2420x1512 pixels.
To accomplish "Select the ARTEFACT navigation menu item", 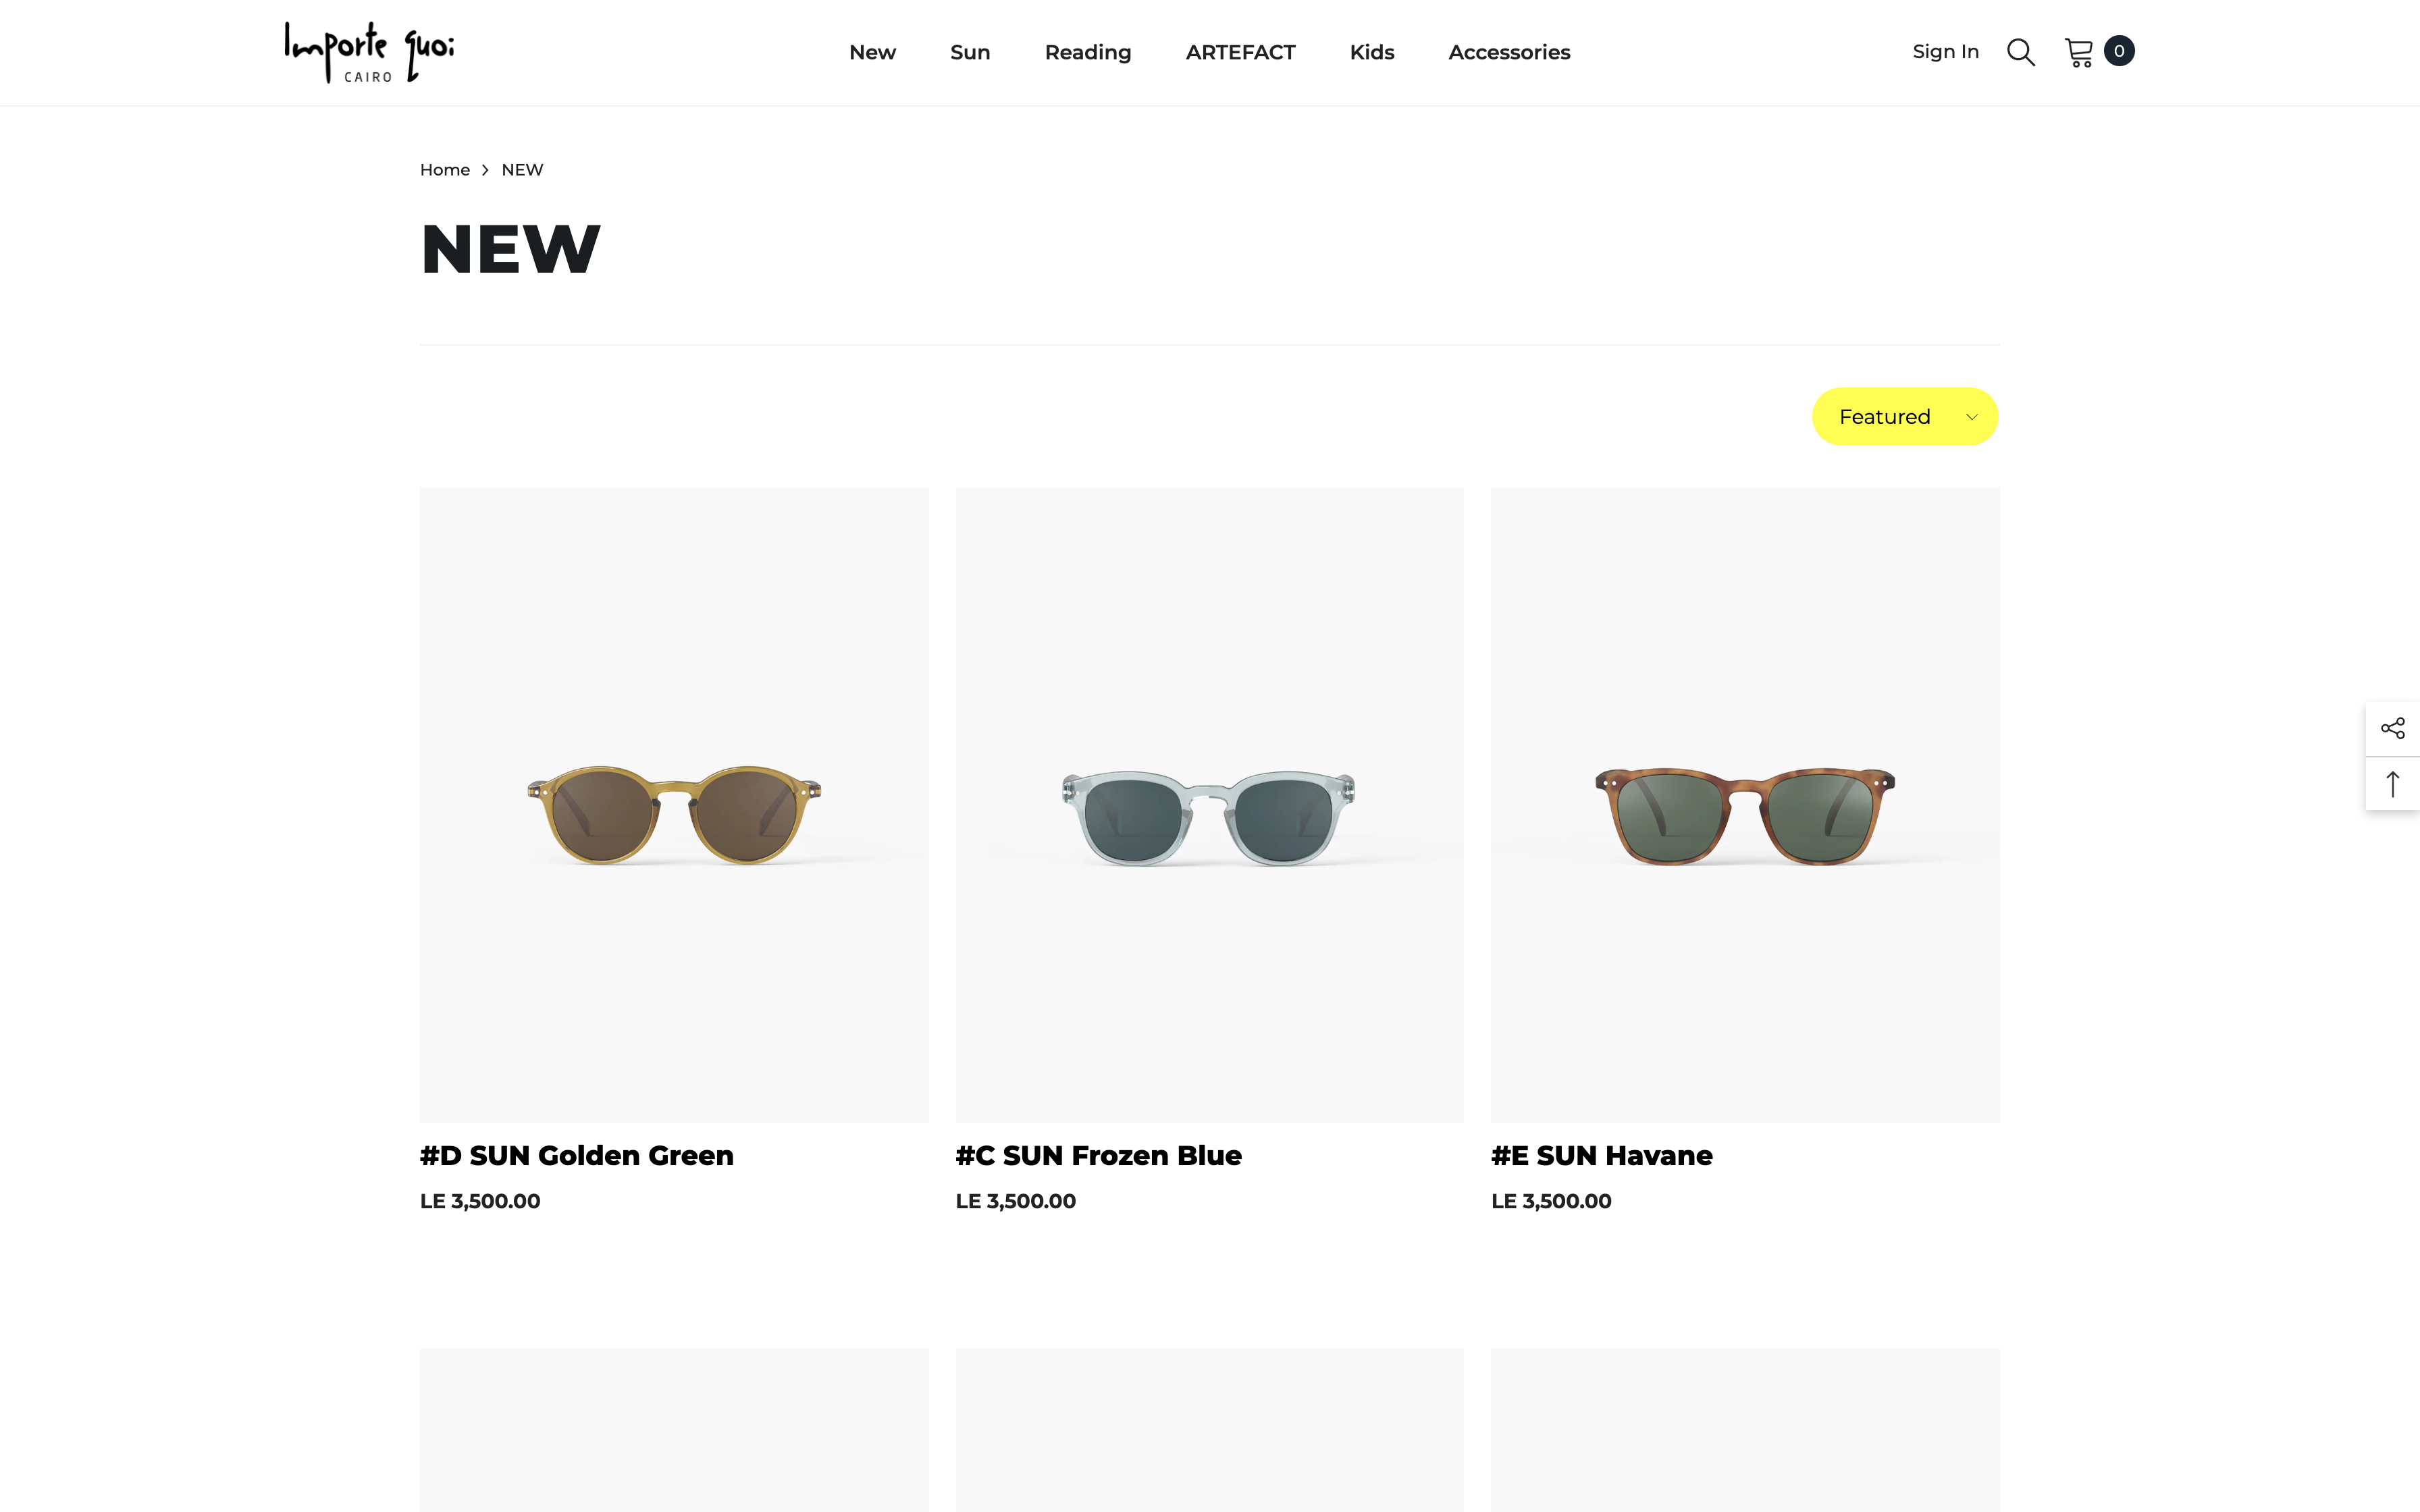I will (x=1240, y=51).
